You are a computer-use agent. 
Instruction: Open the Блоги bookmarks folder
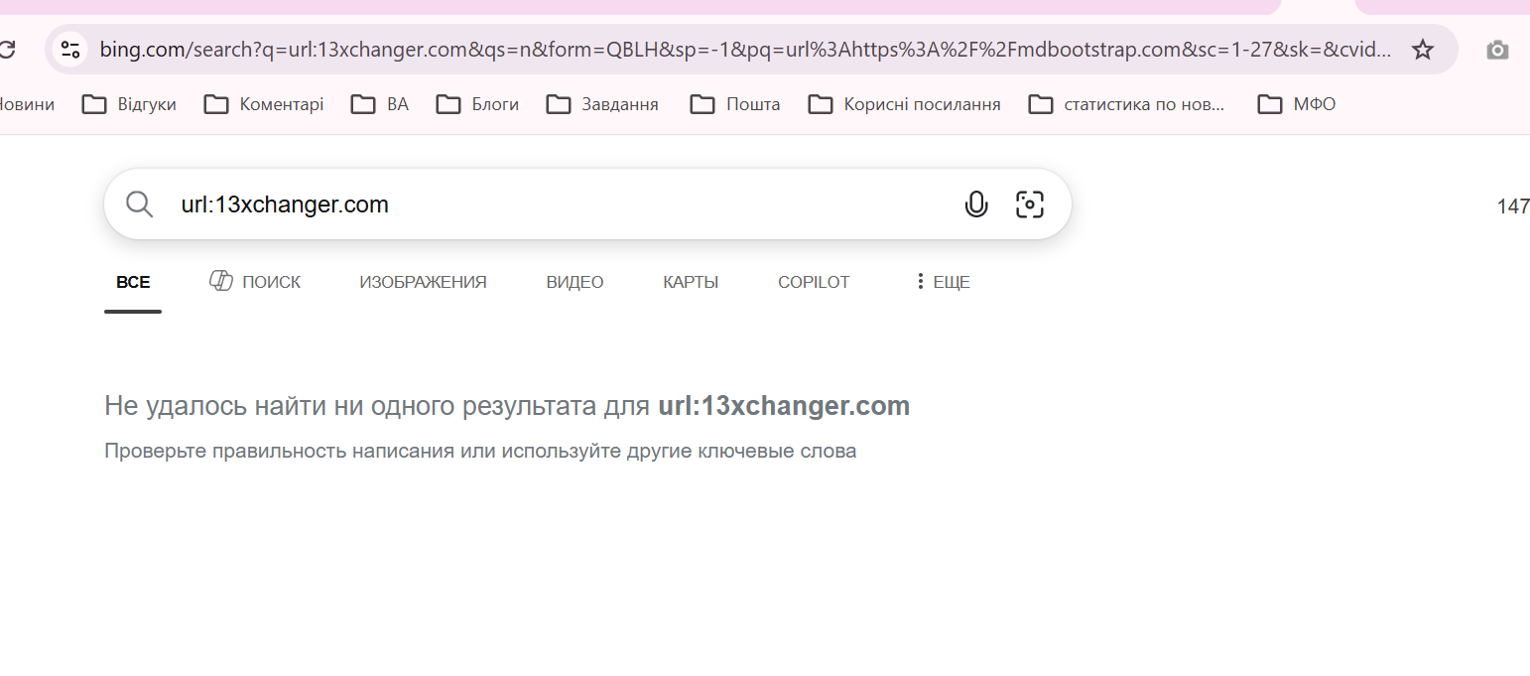478,104
